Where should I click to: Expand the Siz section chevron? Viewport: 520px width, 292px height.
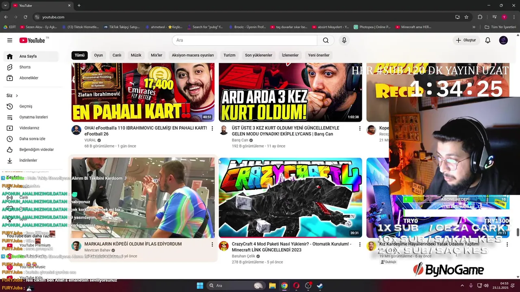[x=17, y=96]
